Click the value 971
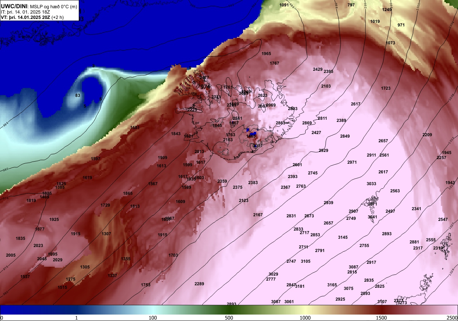 coord(401,25)
